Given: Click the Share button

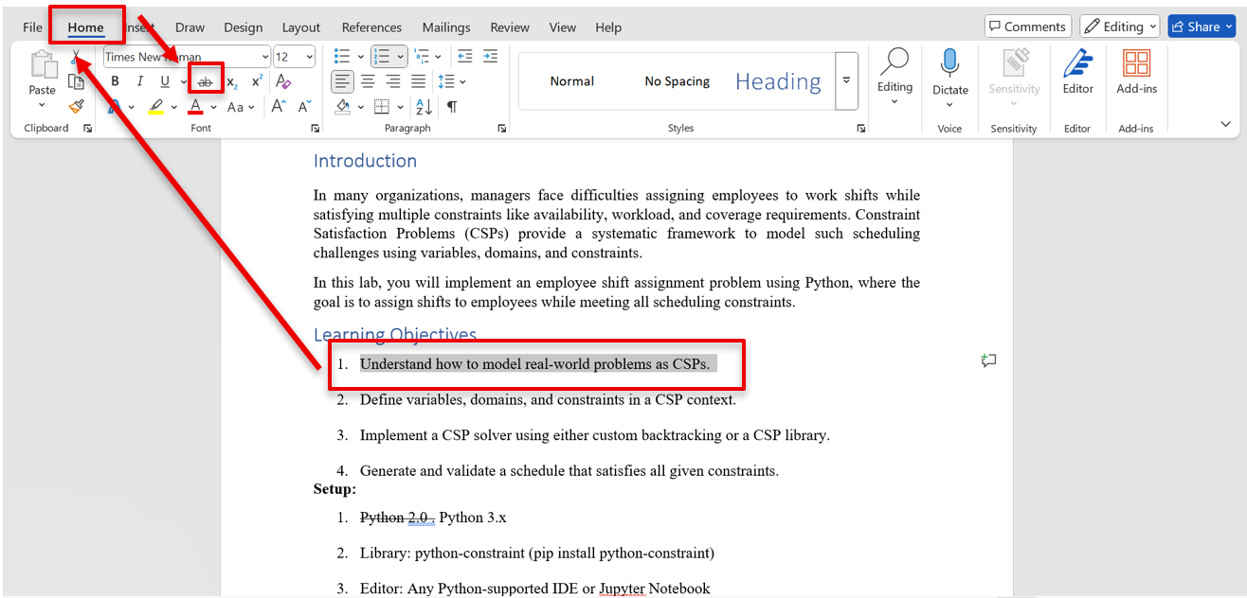Looking at the screenshot, I should point(1201,26).
